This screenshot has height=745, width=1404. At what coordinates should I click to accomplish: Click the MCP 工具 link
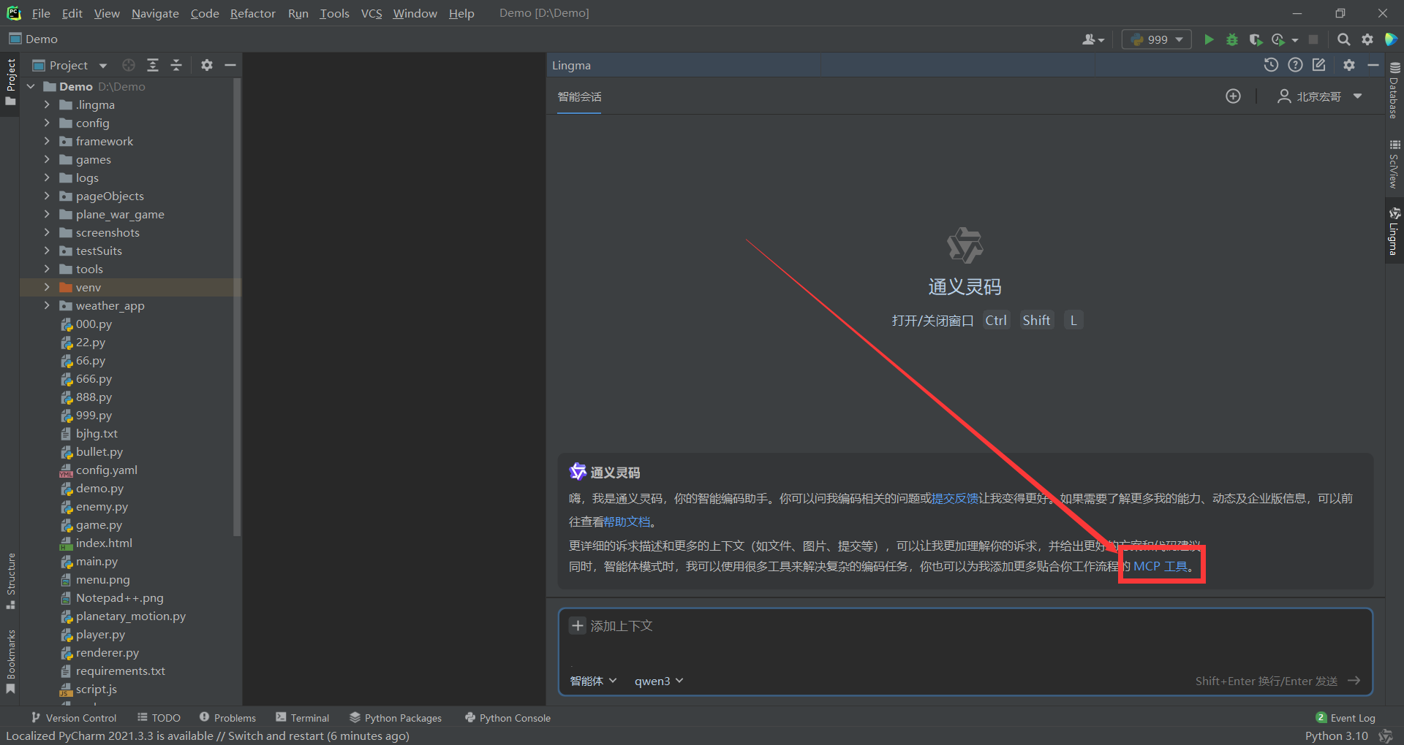[x=1160, y=567]
